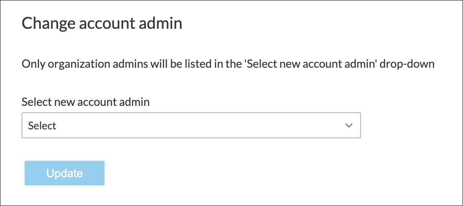Open the 'Select new account admin' drop-down
463x206 pixels.
(x=191, y=126)
